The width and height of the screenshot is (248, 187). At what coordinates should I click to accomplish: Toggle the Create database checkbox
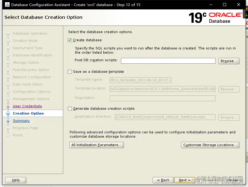coord(70,40)
